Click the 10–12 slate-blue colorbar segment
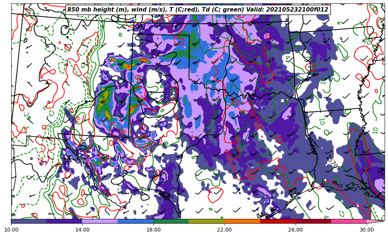Image resolution: width=388 pixels, height=236 pixels. [x=29, y=221]
